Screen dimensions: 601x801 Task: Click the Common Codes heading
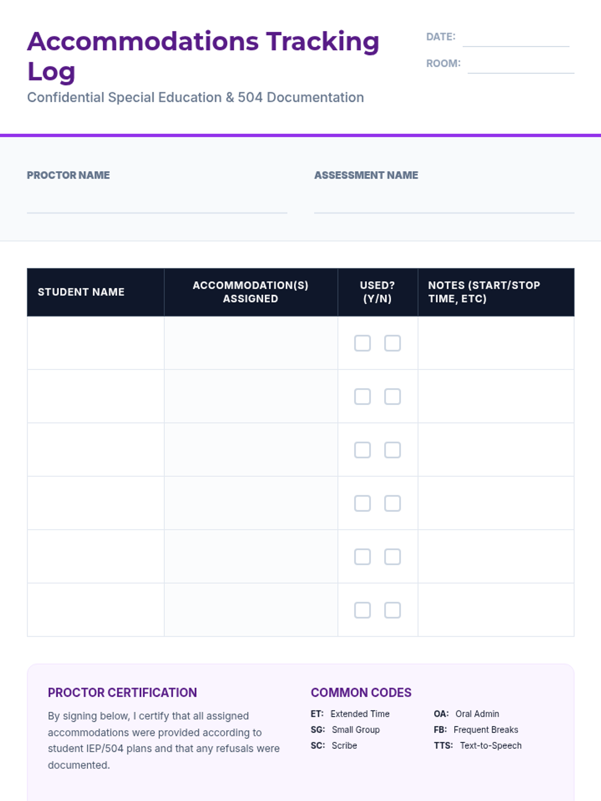click(361, 692)
